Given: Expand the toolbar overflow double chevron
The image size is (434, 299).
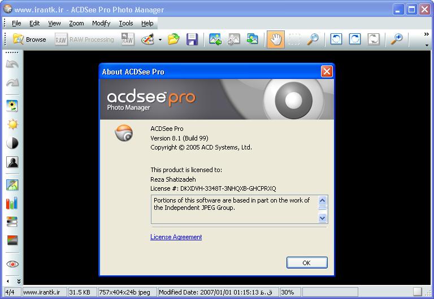Looking at the screenshot, I should pos(427,34).
